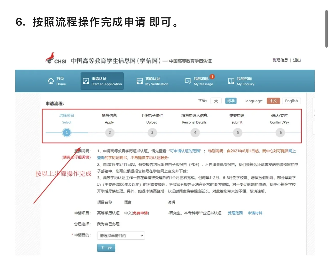Click 选择项目 Select step label
This screenshot has width=330, height=261.
coord(67,119)
